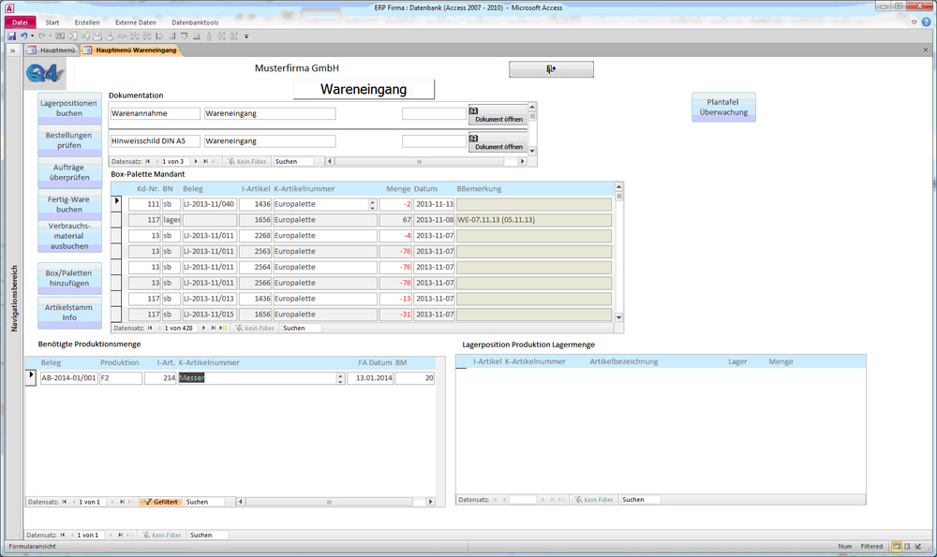
Task: Click the Box-Palette Mandant vertical scrollbar thumb
Action: click(x=619, y=196)
